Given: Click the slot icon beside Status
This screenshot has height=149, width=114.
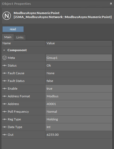Looking at the screenshot, I should (x=5, y=65).
